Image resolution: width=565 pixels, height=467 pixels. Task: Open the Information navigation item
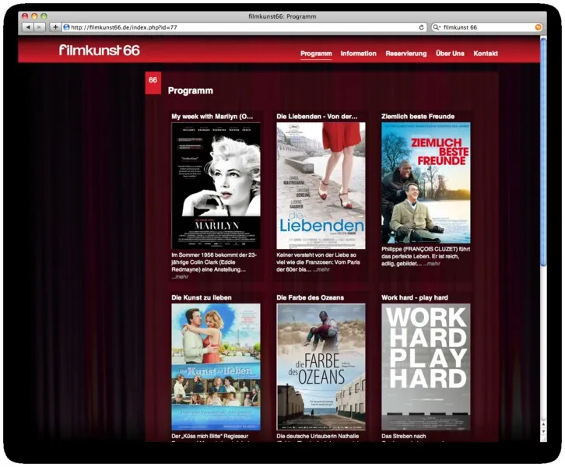pyautogui.click(x=358, y=54)
